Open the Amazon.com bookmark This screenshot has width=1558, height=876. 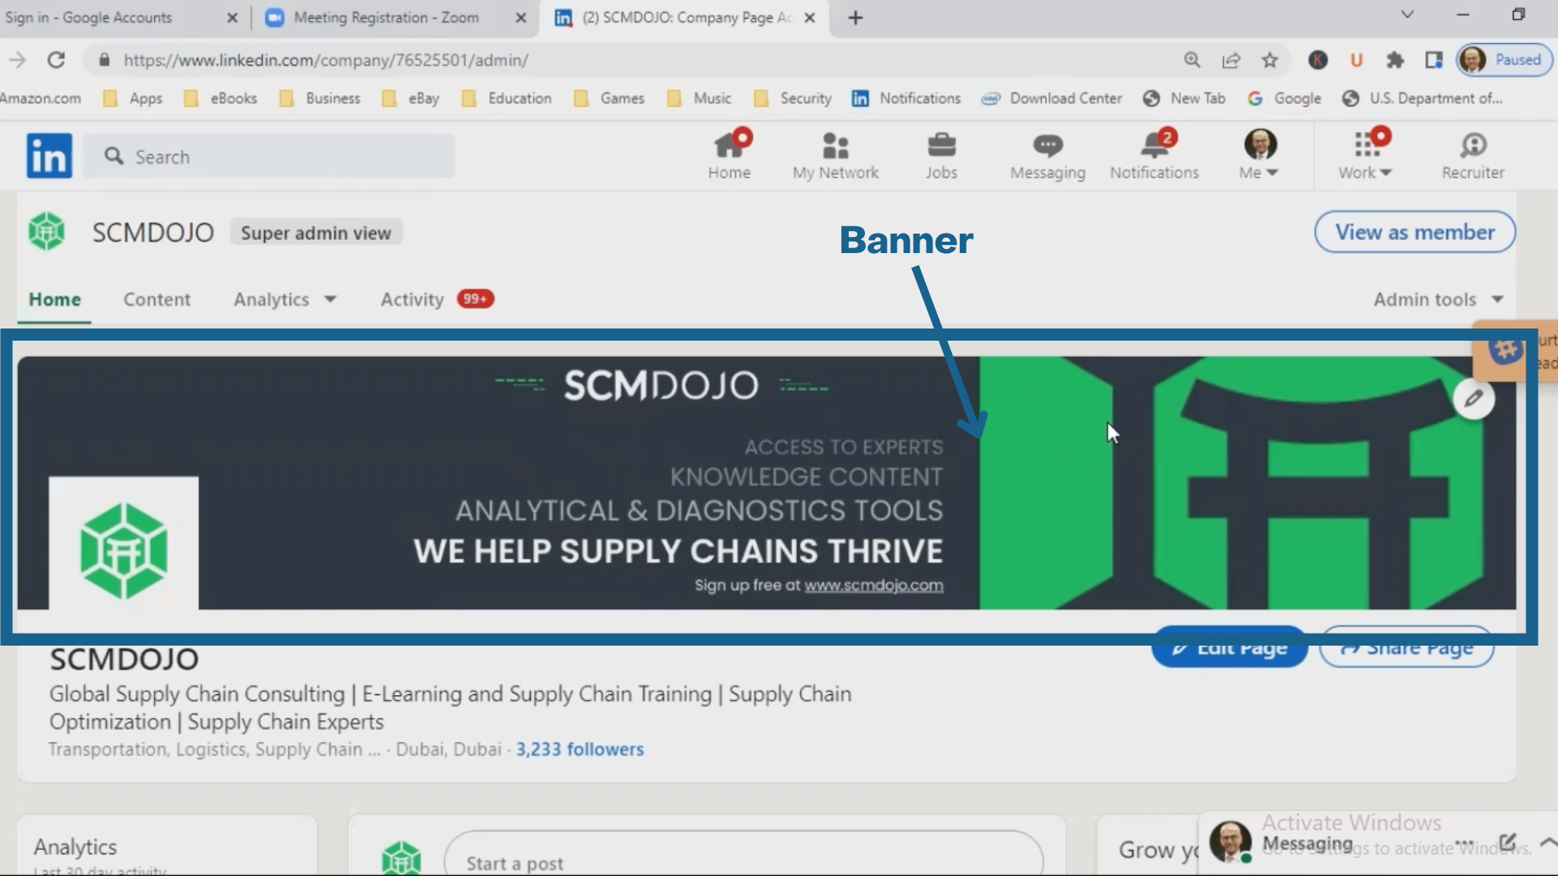click(x=41, y=98)
